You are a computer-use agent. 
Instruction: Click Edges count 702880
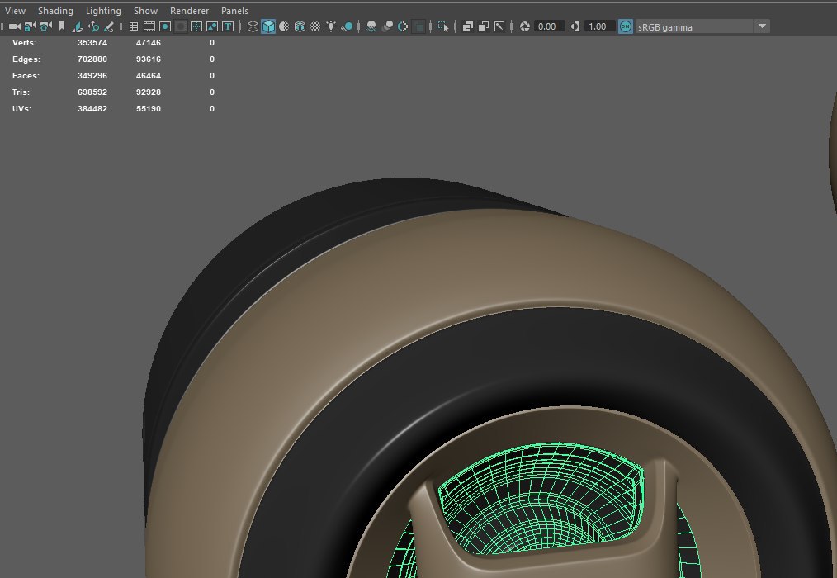[92, 59]
